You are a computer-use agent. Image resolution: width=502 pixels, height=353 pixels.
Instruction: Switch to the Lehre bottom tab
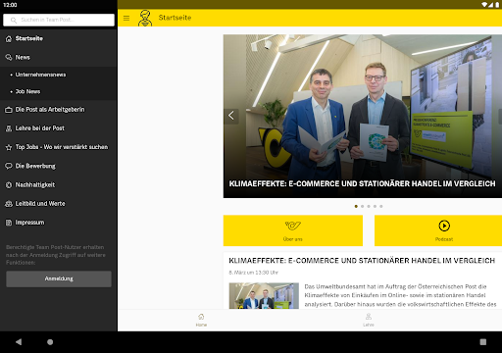[x=369, y=320]
